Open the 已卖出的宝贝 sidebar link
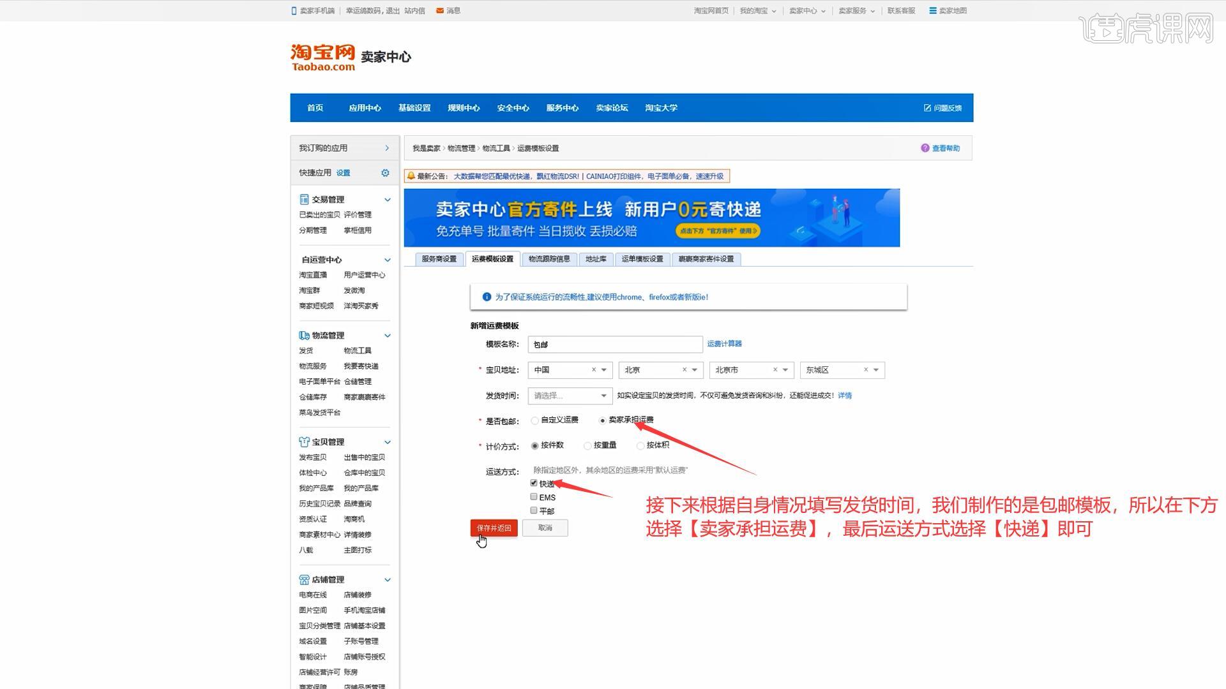 (319, 215)
